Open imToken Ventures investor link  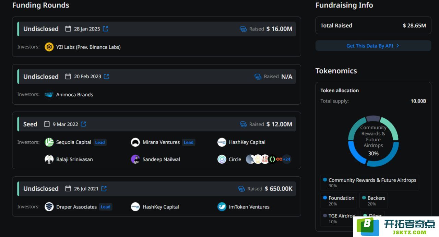click(249, 207)
